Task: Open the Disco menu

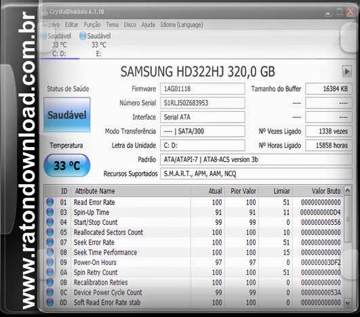Action: pyautogui.click(x=129, y=24)
